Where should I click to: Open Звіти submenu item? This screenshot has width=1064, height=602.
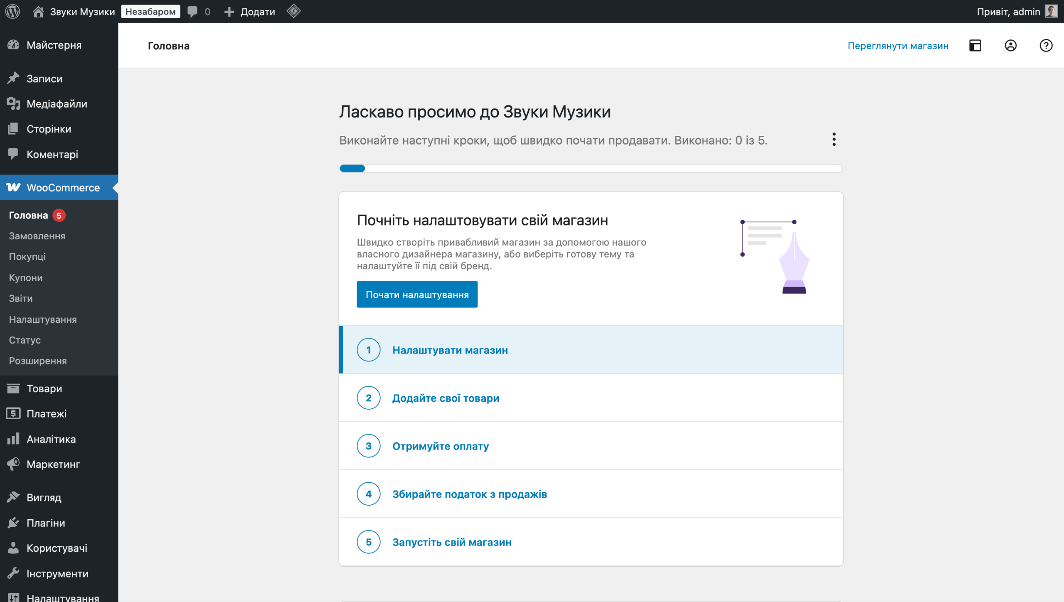tap(21, 298)
